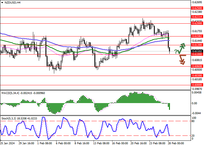
Task: Select the 0.62000 price level label
Action: [197, 23]
